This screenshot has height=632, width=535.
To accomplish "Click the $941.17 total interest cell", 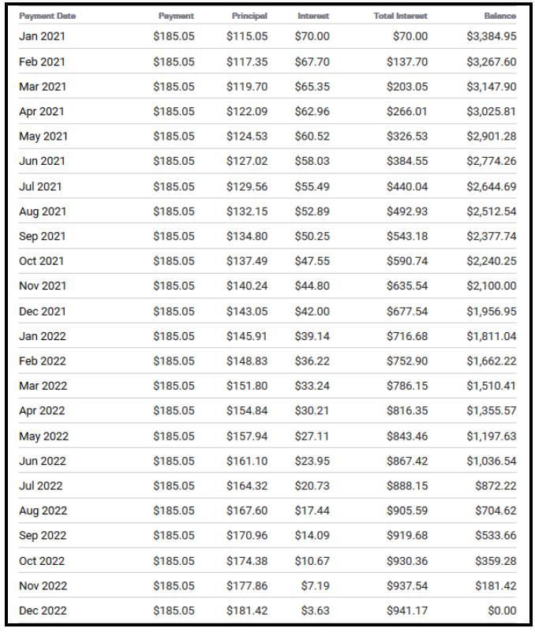I will point(407,611).
